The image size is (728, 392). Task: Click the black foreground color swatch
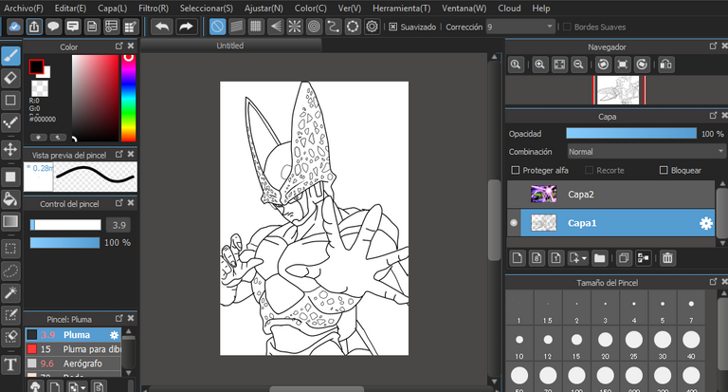pyautogui.click(x=36, y=67)
